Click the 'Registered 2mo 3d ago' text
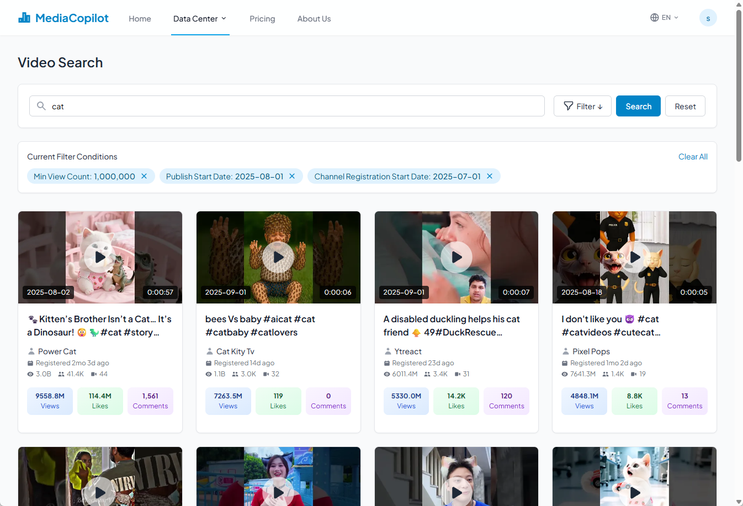The image size is (743, 506). coord(72,363)
